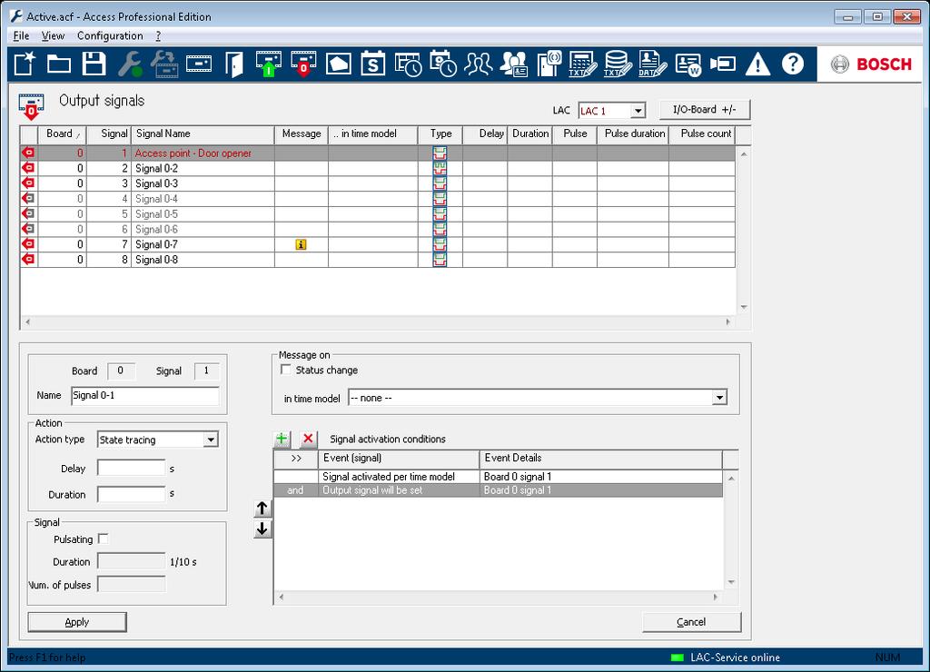Select the Signal 0-5 row
The height and width of the screenshot is (672, 930).
(377, 214)
